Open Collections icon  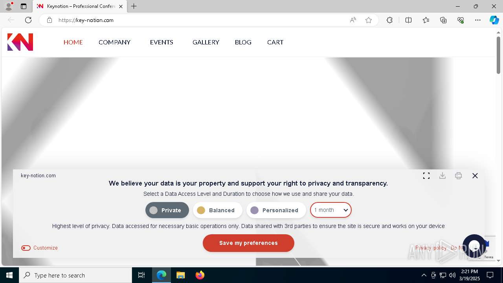click(x=443, y=20)
